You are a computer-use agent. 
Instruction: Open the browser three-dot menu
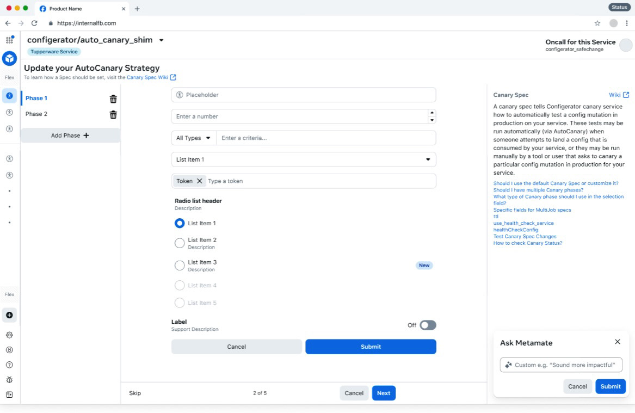coord(627,23)
